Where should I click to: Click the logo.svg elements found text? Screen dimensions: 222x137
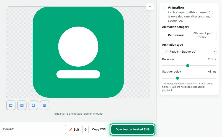(x=78, y=114)
